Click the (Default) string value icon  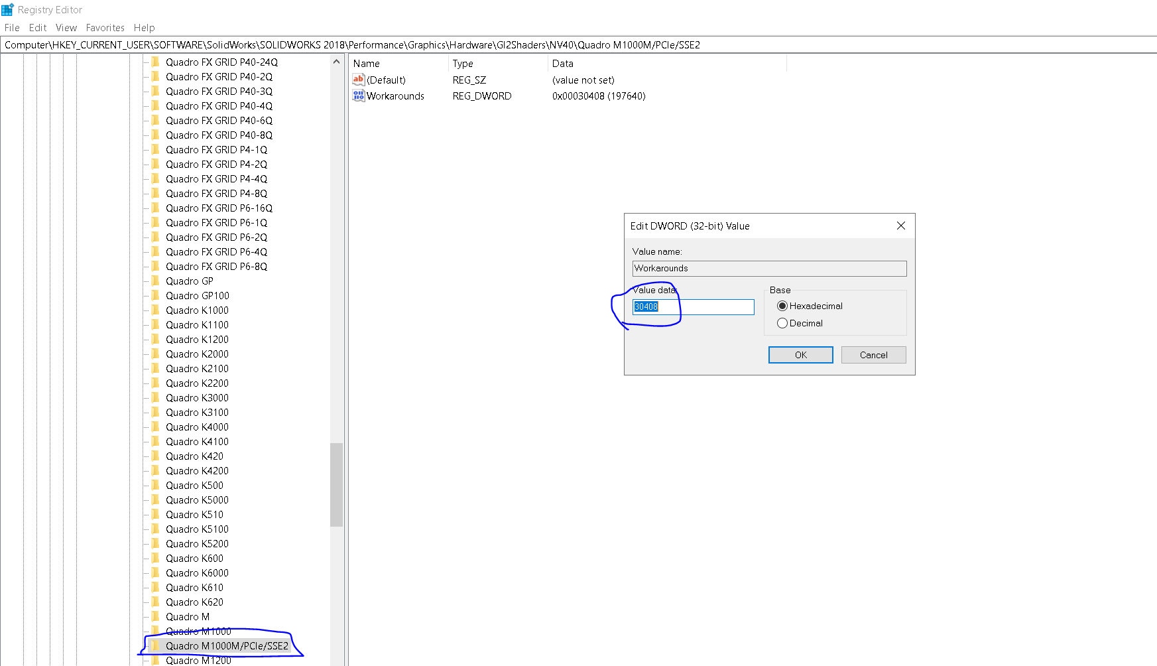[x=359, y=80]
